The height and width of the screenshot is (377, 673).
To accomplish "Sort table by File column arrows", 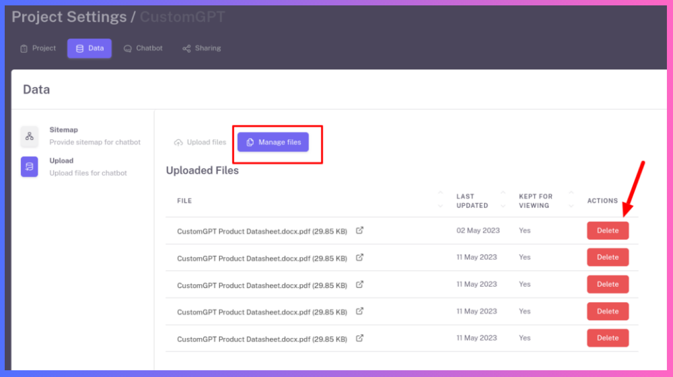I will [x=441, y=201].
